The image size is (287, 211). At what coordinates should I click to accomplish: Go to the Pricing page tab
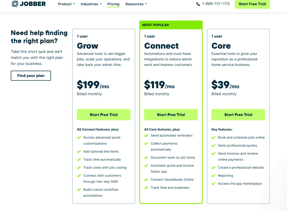[113, 4]
